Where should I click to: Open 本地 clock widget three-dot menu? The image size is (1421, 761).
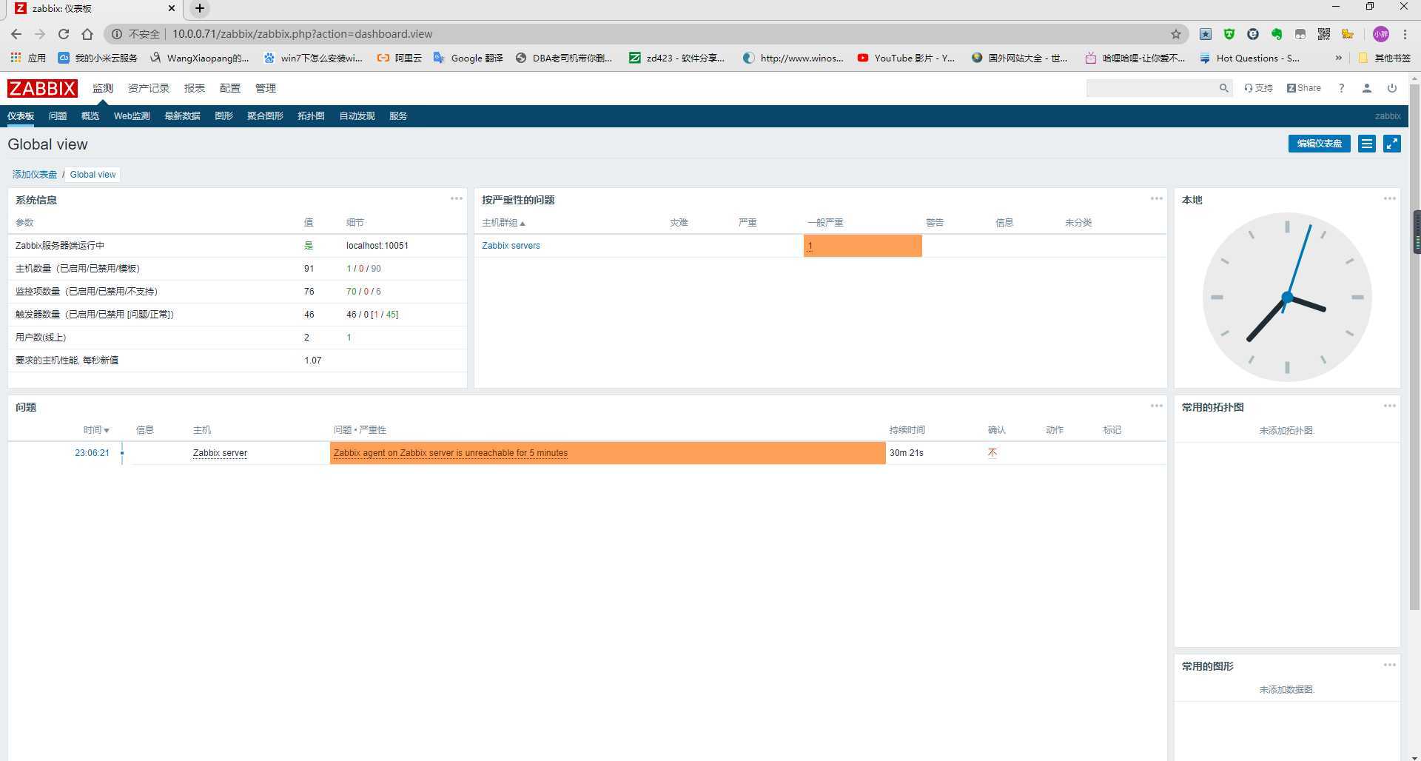click(x=1389, y=198)
